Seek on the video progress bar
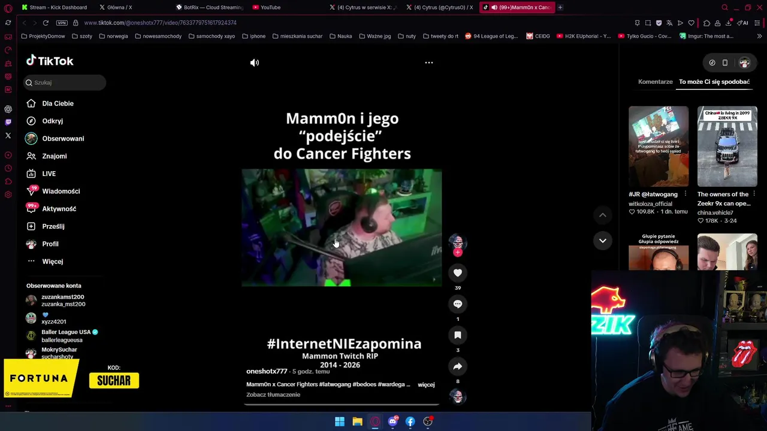 click(342, 405)
